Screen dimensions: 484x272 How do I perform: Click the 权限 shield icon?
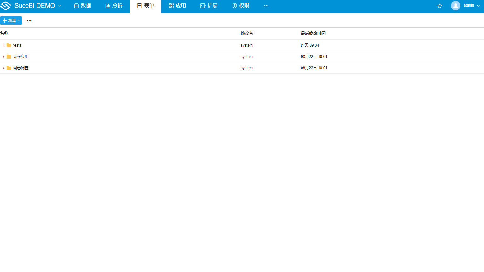tap(234, 5)
